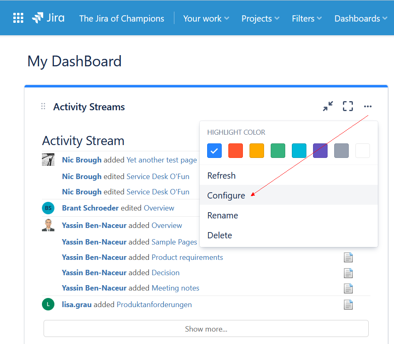Open the Product requirements link
This screenshot has width=394, height=344.
187,257
